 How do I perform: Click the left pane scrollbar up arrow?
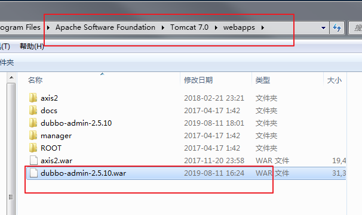[11, 78]
